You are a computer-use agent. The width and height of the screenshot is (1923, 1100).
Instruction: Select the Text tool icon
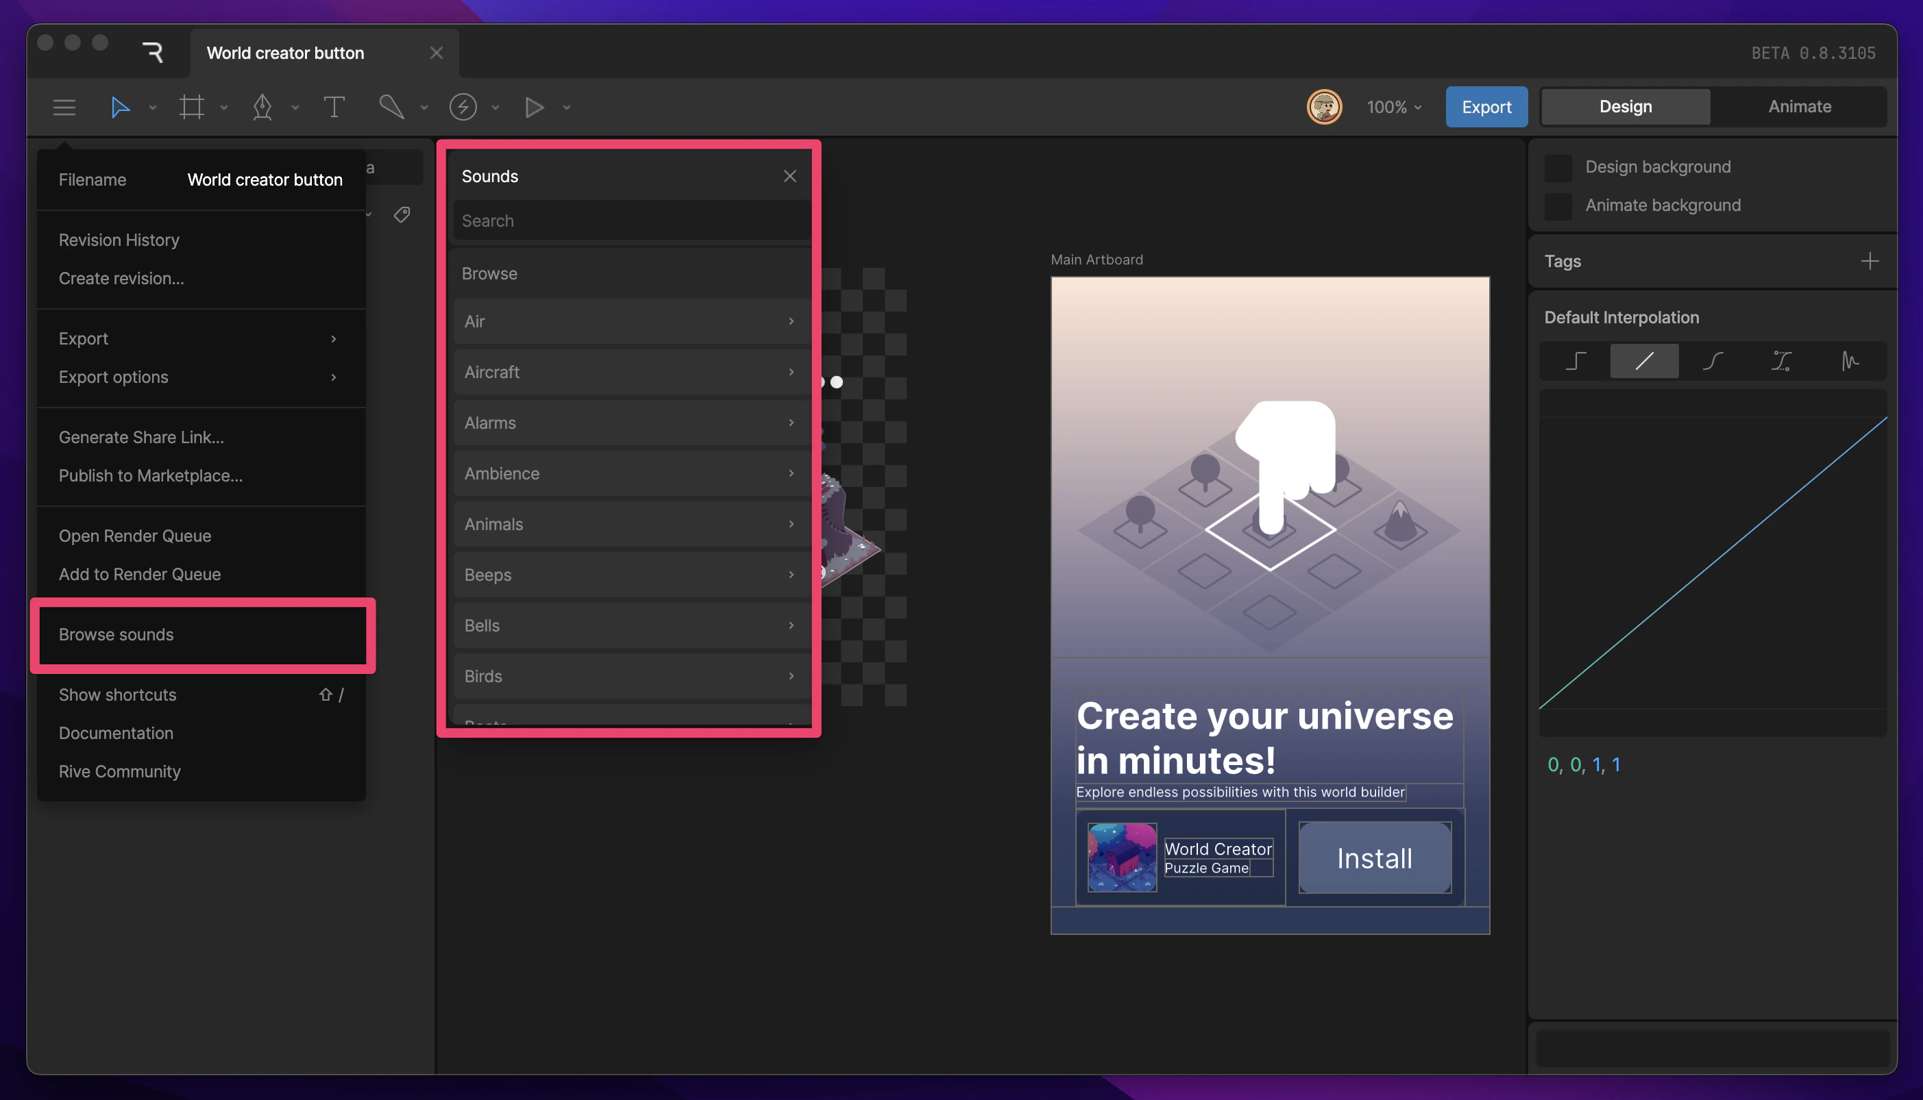tap(333, 107)
